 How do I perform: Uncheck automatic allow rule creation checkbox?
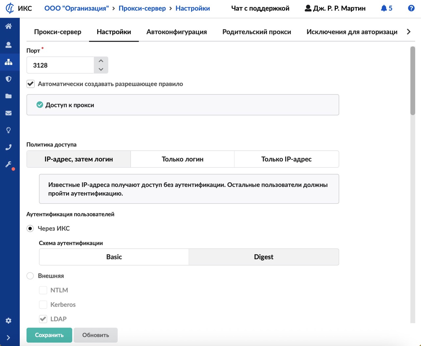click(31, 84)
